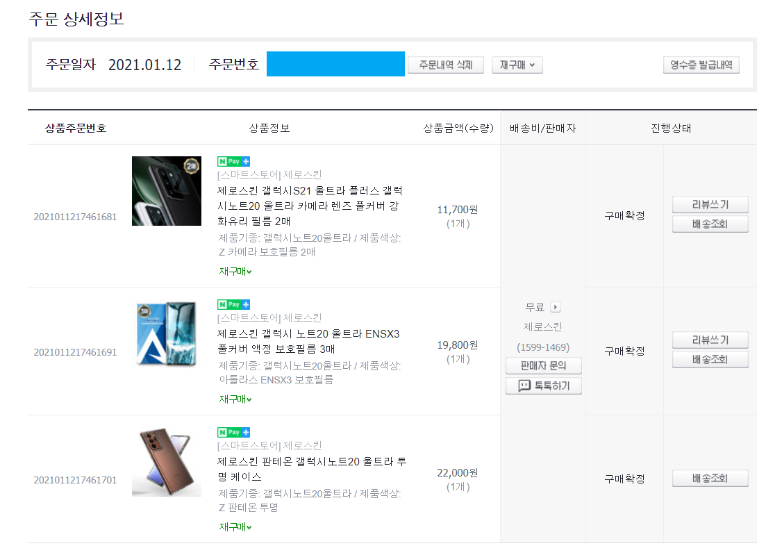Click price 22,000원
766x555 pixels.
click(x=457, y=473)
